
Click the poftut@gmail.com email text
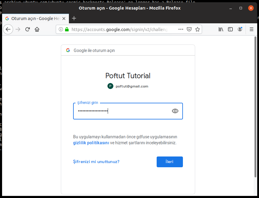coord(132,86)
